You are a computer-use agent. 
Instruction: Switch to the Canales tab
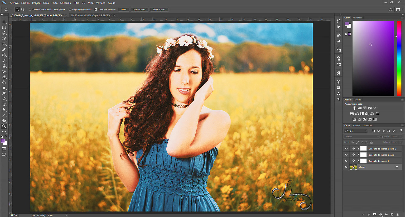coord(356,125)
